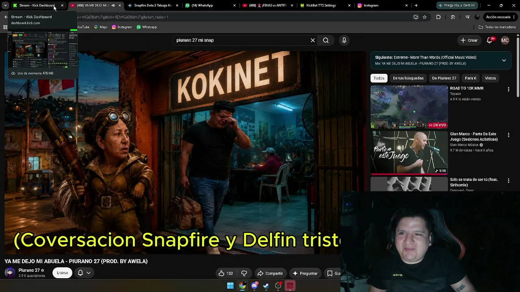Open the Instagram bookmark
520x292 pixels.
click(x=122, y=27)
